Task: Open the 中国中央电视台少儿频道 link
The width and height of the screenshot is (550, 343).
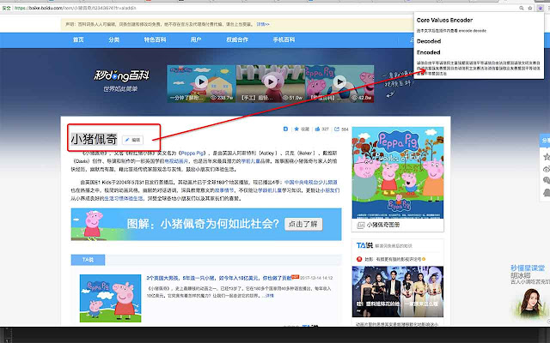Action: (x=311, y=183)
